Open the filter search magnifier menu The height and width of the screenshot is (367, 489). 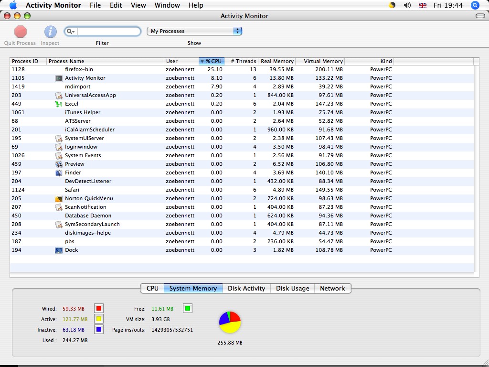71,31
